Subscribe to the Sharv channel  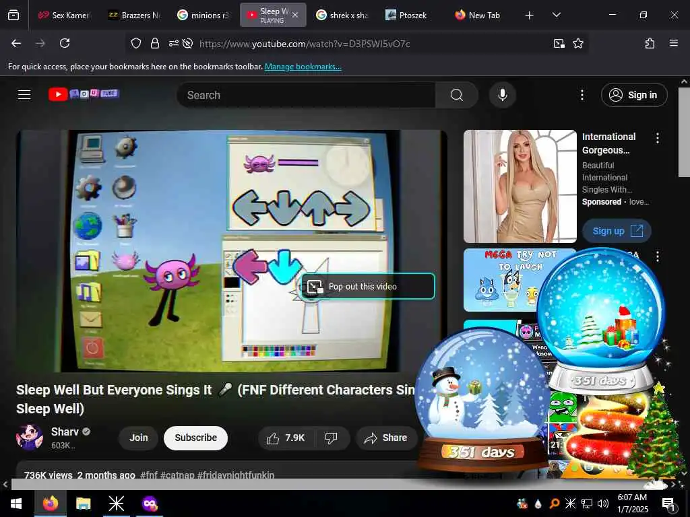pos(196,438)
